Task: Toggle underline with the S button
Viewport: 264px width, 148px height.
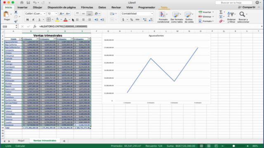Action: (x=39, y=20)
